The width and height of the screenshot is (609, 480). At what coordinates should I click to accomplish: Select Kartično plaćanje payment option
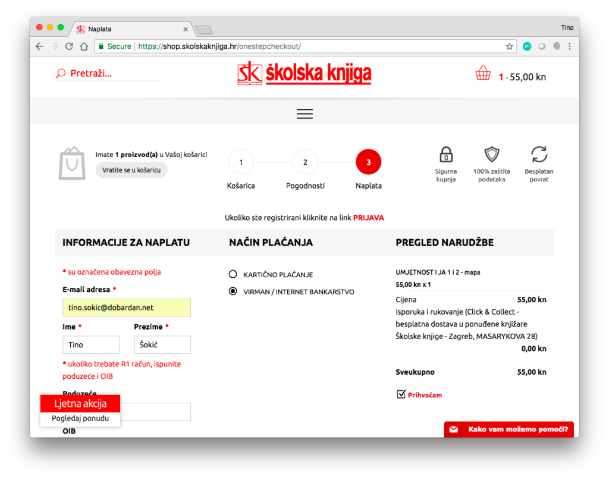(x=233, y=274)
